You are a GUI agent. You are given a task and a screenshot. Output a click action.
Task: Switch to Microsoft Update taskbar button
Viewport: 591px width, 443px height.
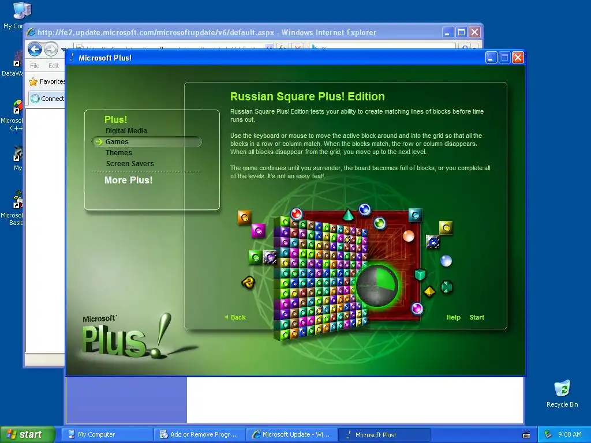pyautogui.click(x=291, y=435)
